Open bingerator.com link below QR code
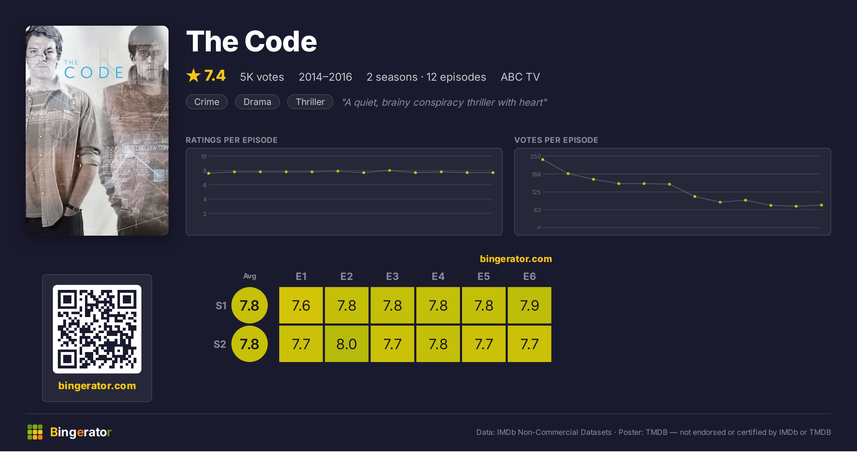 (97, 386)
